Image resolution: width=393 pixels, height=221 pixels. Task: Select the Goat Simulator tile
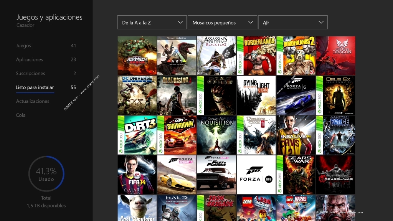(137, 208)
